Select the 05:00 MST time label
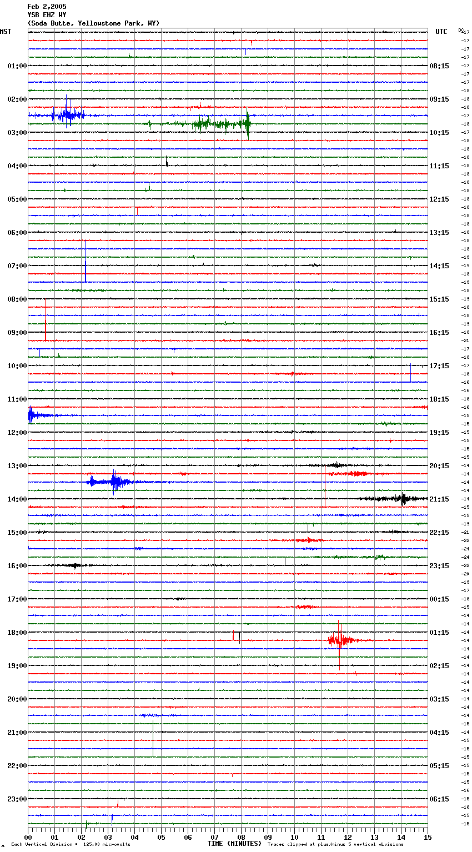This screenshot has height=852, width=472. pyautogui.click(x=17, y=199)
